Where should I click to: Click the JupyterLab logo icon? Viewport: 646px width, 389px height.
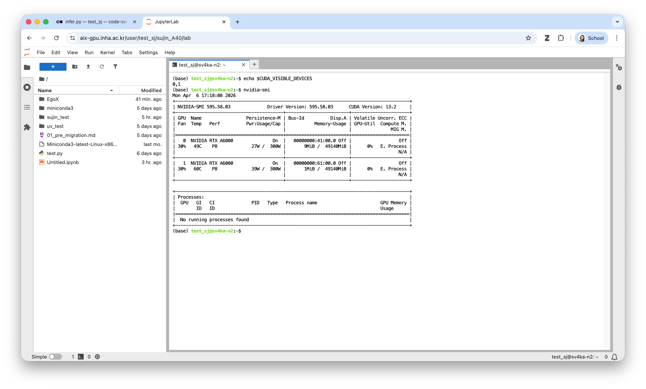27,52
